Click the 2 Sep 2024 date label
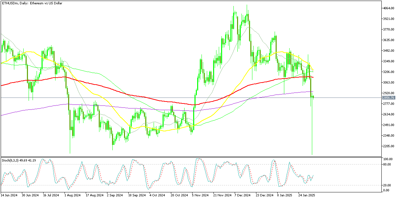This screenshot has width=399, height=199. 115,195
